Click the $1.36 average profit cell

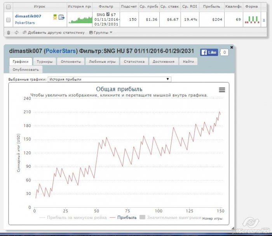tap(152, 19)
